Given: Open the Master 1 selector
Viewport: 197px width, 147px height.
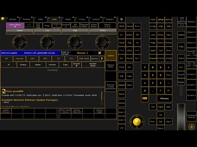Looking at the screenshot, I should [82, 53].
